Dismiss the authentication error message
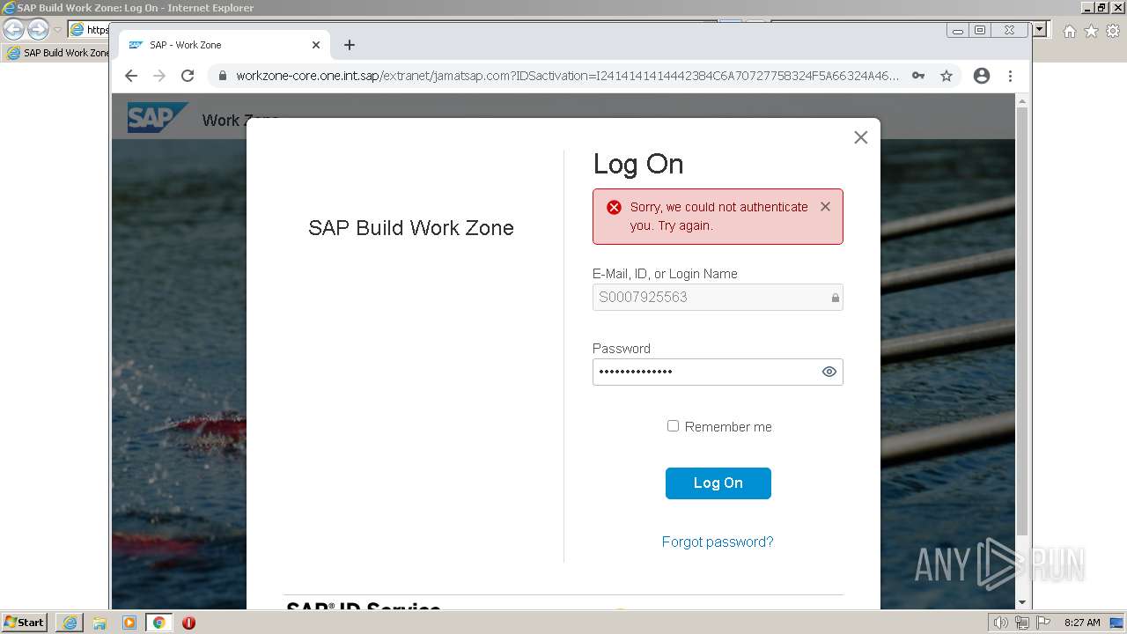Image resolution: width=1127 pixels, height=634 pixels. click(x=825, y=206)
